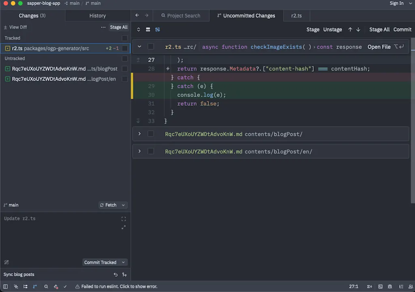Open the main branch picker in title bar

pos(93,3)
